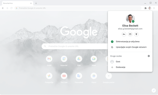The height and width of the screenshot is (95, 158).
Task: Close the Nova kartica tab
Action: click(31, 3)
